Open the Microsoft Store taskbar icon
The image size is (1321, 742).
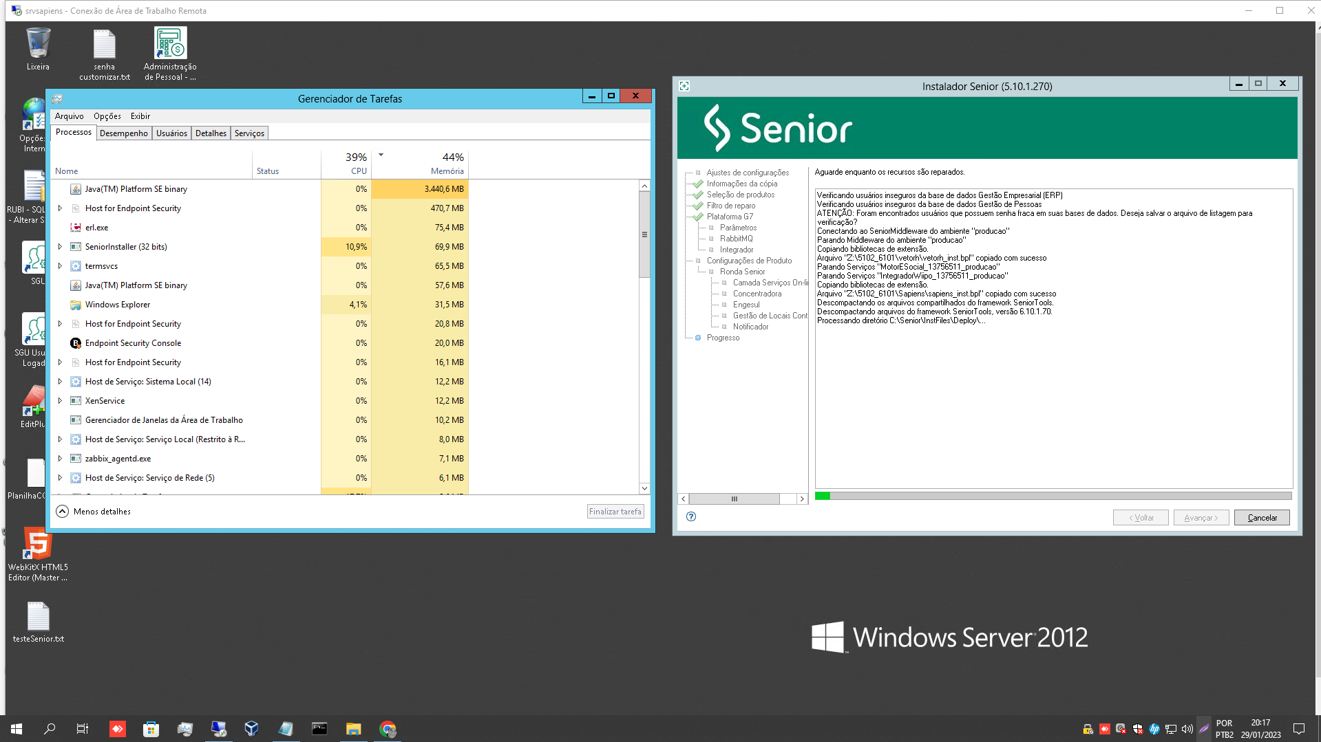(151, 728)
